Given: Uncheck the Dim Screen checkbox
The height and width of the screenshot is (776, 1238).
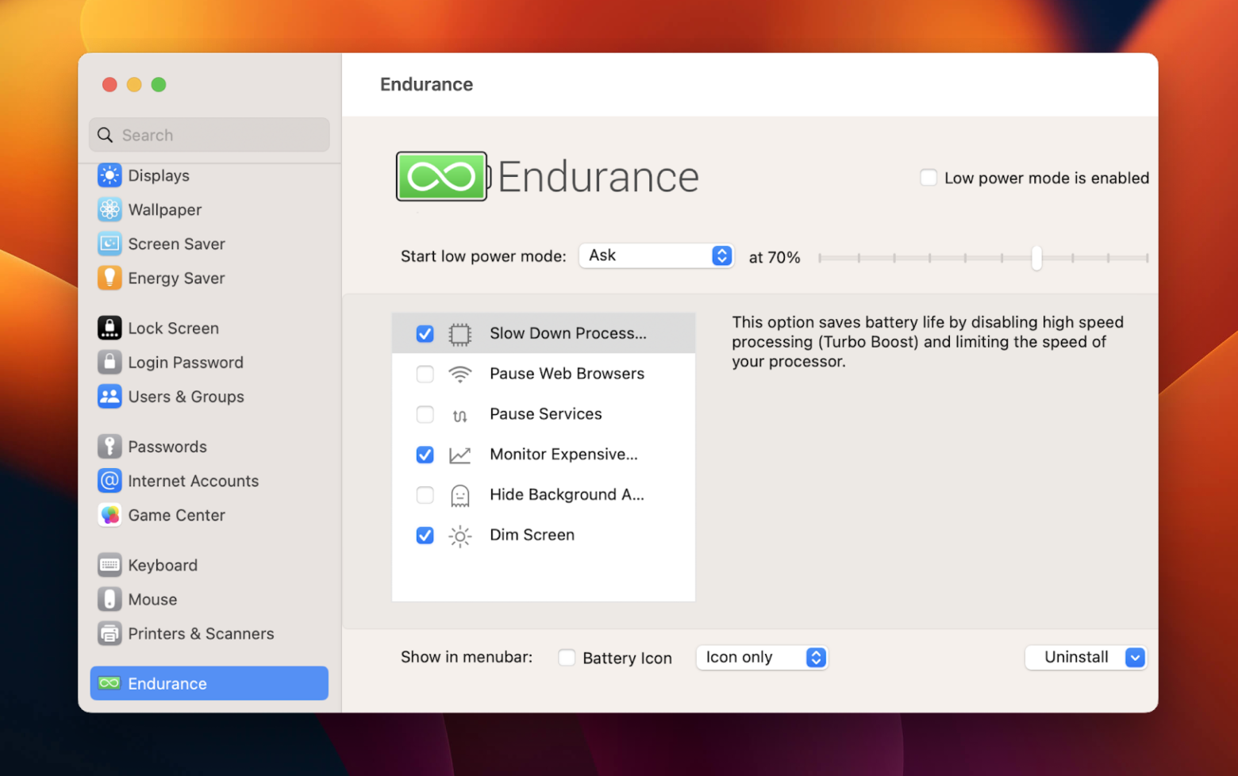Looking at the screenshot, I should (425, 536).
